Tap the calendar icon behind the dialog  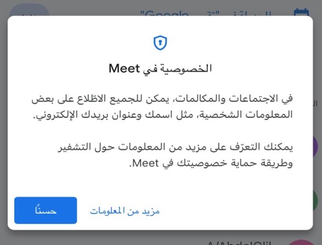coord(301,12)
